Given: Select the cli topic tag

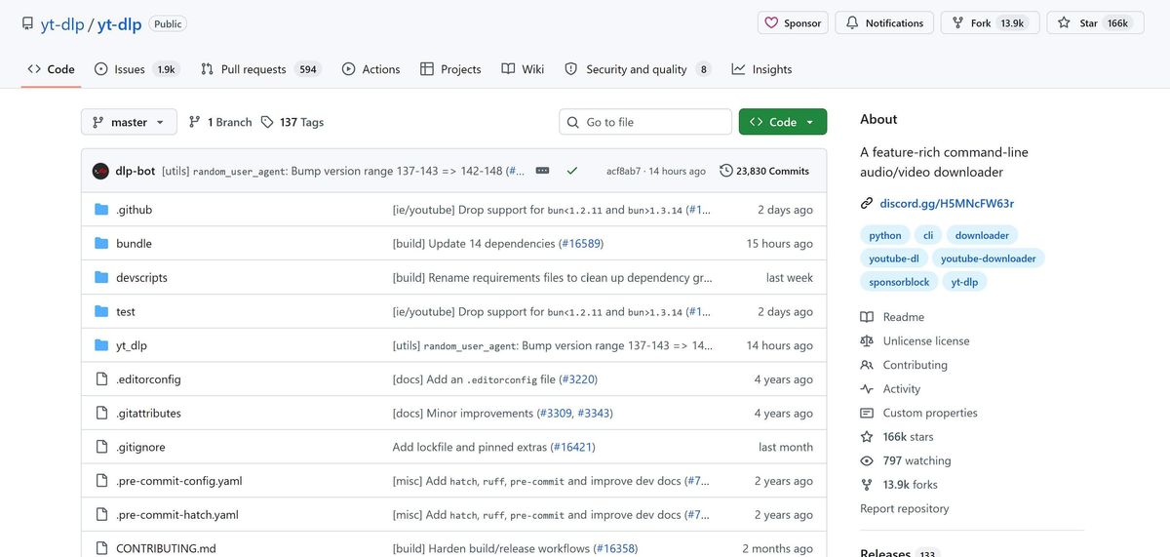Looking at the screenshot, I should pos(928,235).
